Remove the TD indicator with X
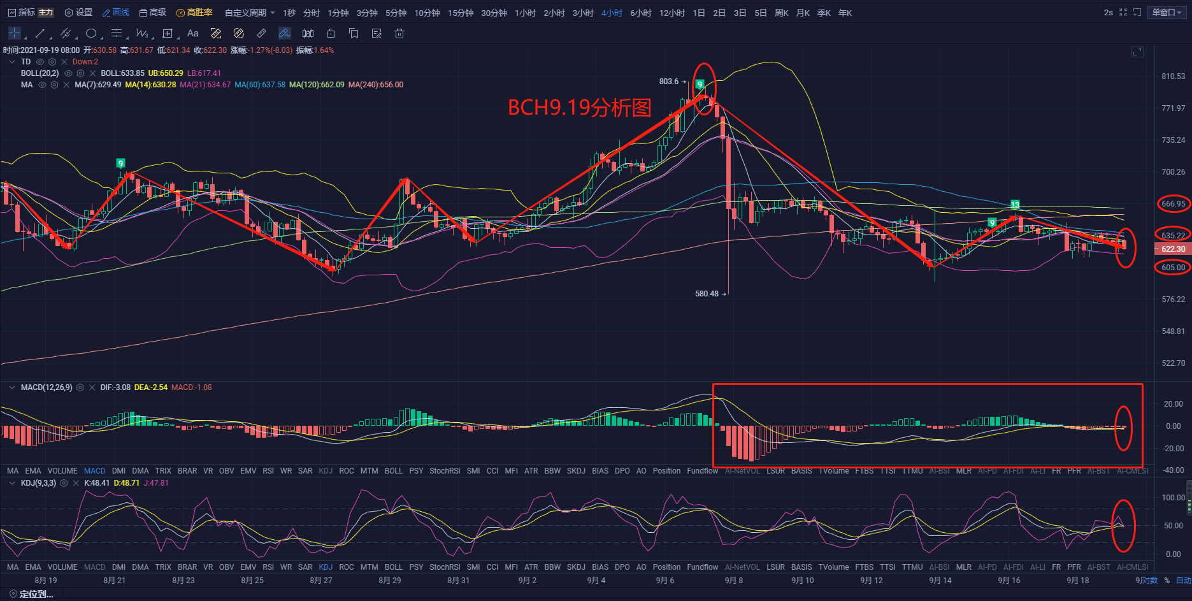Screen dimensions: 1192x601 [64, 62]
